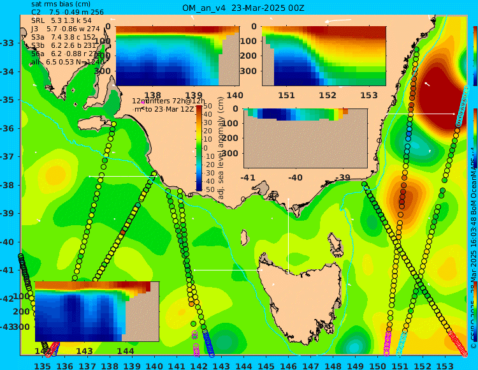Image resolution: width=478 pixels, height=370 pixels.
Task: Click latitude label '-35' on the left axis
Action: 7,100
